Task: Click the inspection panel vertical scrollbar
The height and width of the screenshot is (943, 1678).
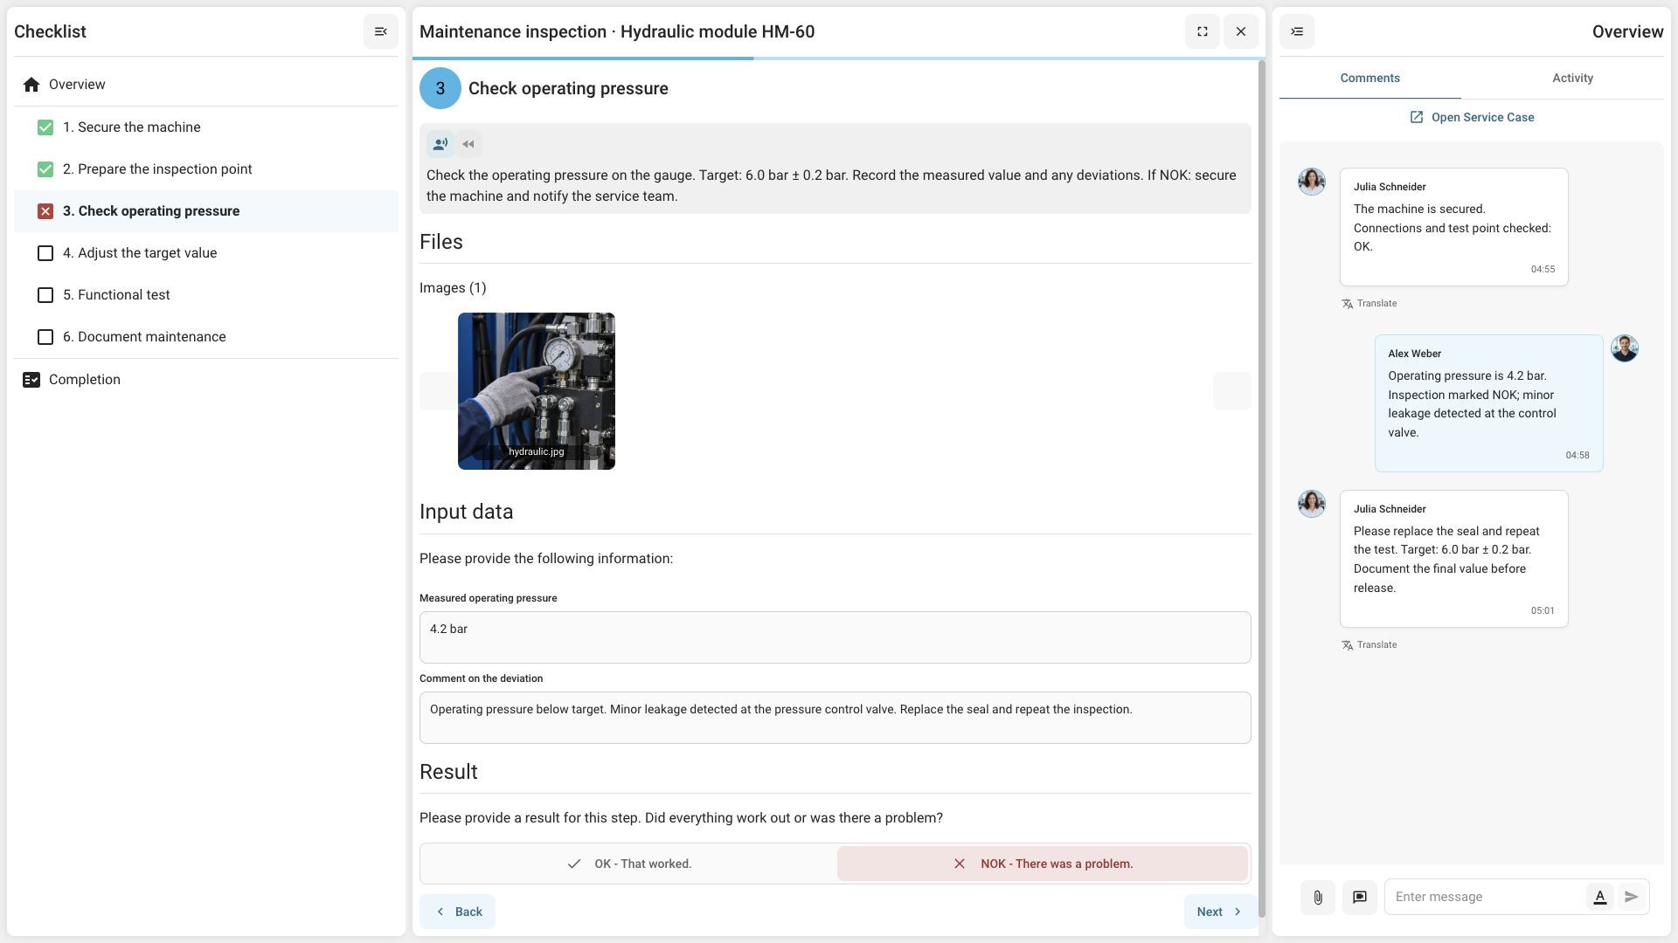Action: point(1261,489)
